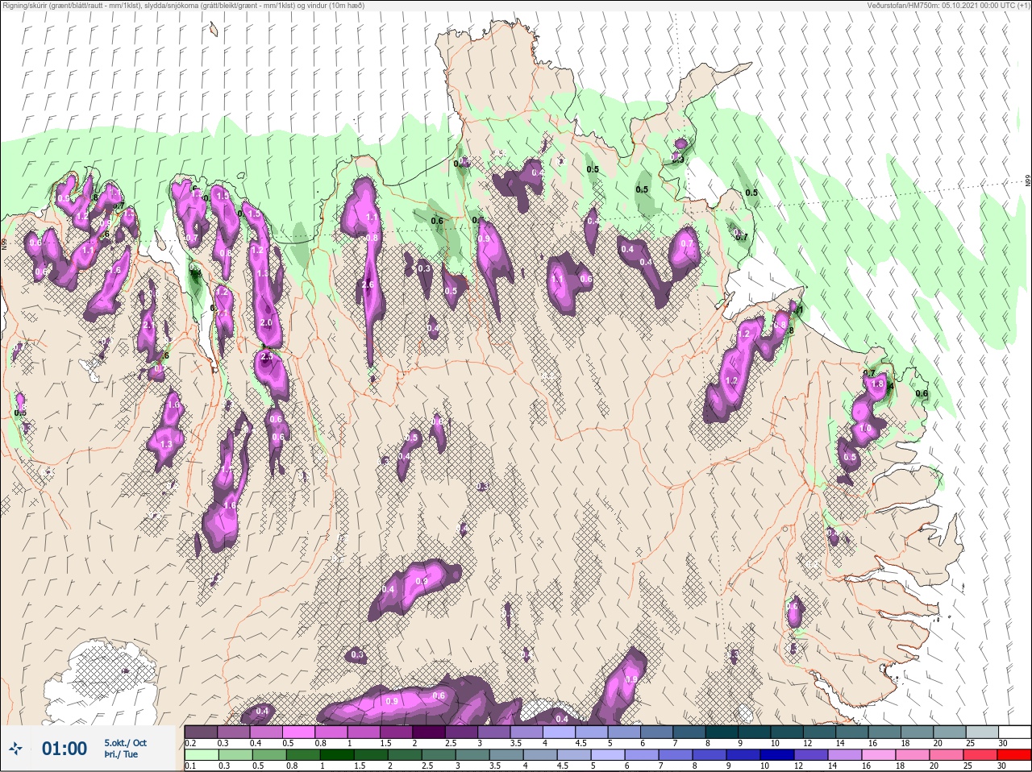Click the 2.0 precipitation value on map
Image resolution: width=1032 pixels, height=772 pixels.
266,322
